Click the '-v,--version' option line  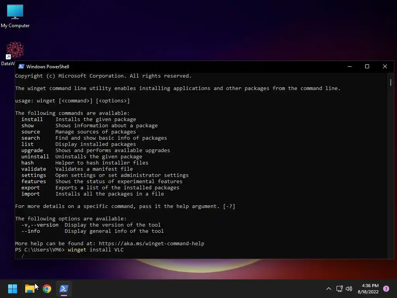[91, 225]
